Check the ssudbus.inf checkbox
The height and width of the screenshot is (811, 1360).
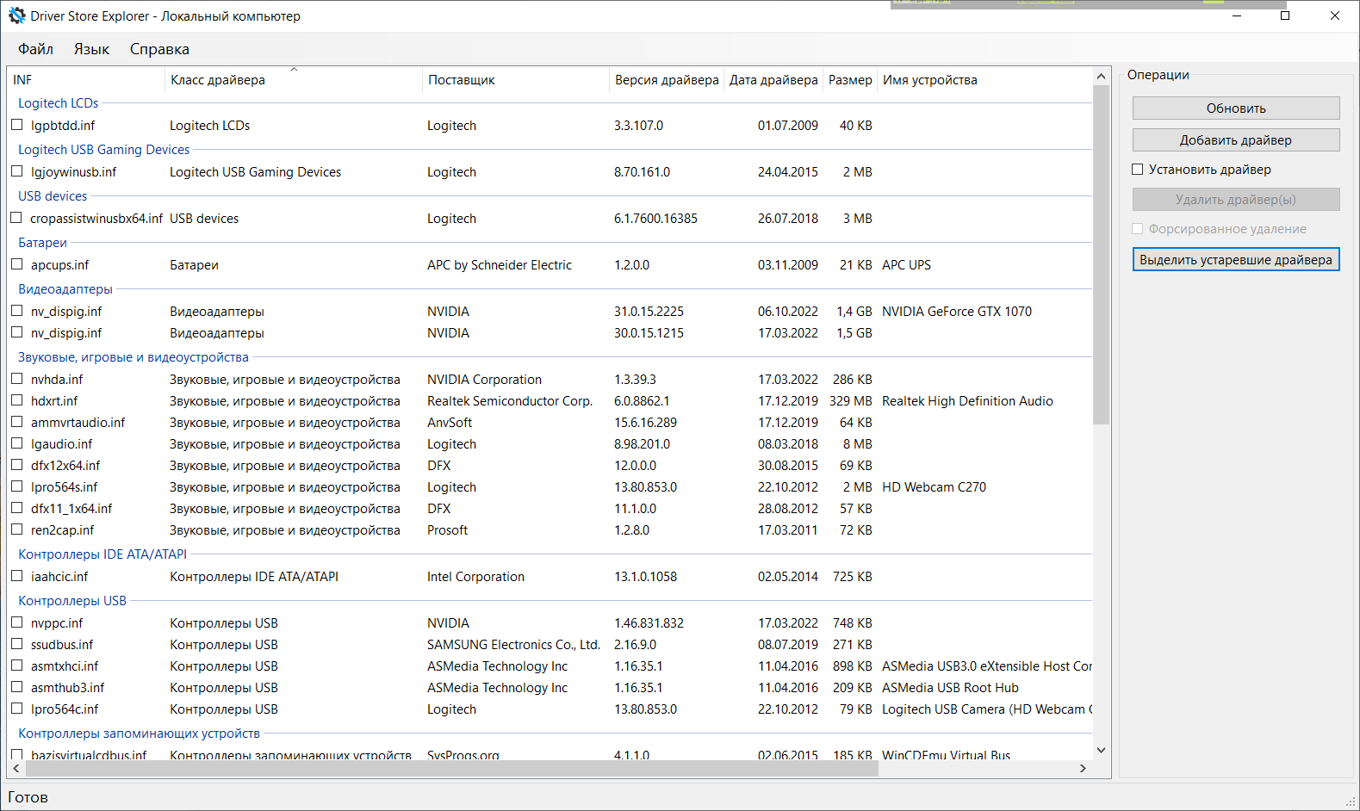[17, 644]
